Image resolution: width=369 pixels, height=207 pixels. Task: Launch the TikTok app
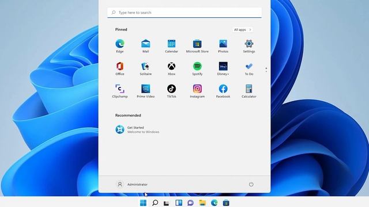pos(171,91)
